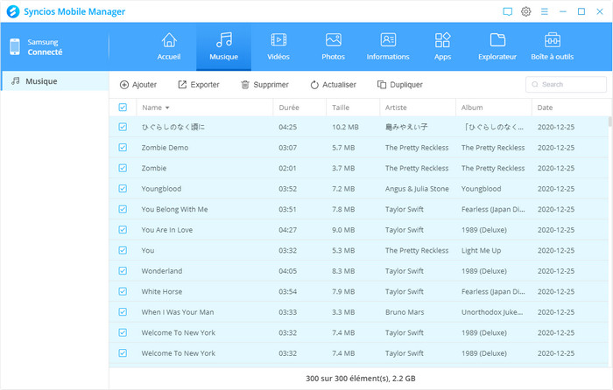Open the Explorateur folder icon
This screenshot has height=390, width=613.
coord(497,45)
